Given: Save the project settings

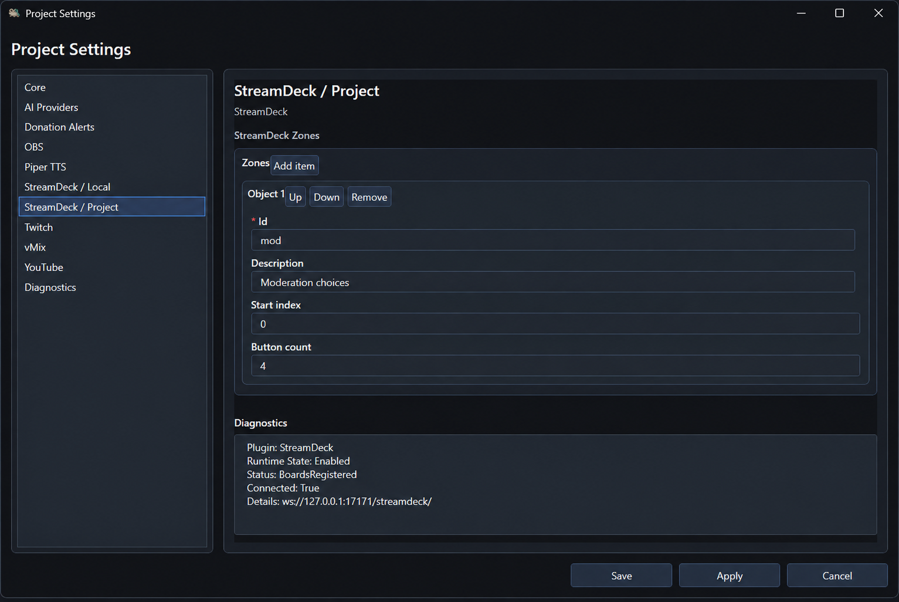Looking at the screenshot, I should 622,576.
